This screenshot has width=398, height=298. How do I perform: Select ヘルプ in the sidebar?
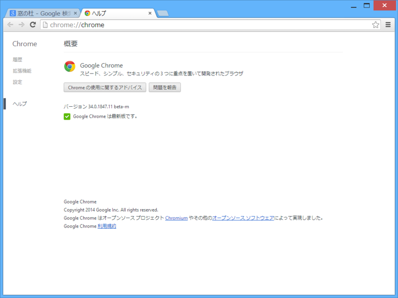(19, 104)
